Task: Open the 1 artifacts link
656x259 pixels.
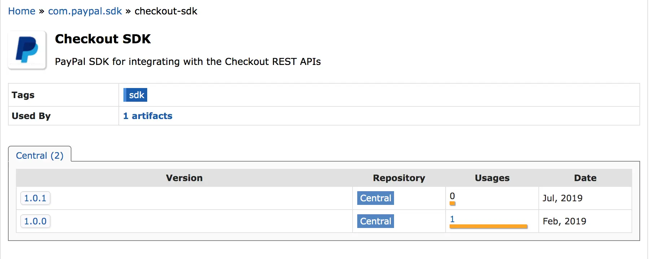Action: point(148,116)
